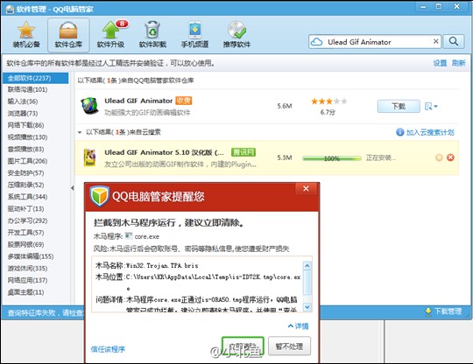
Task: Click the 100% install progress bar
Action: click(332, 158)
